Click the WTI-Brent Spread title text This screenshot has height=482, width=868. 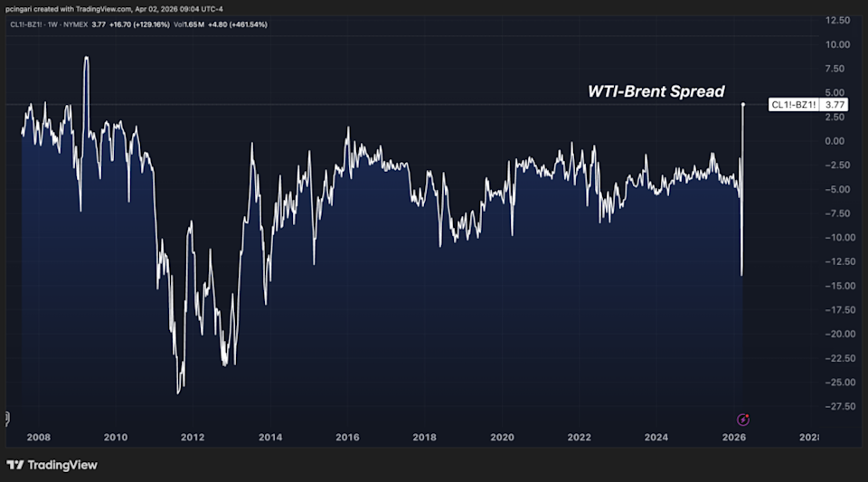click(x=656, y=91)
